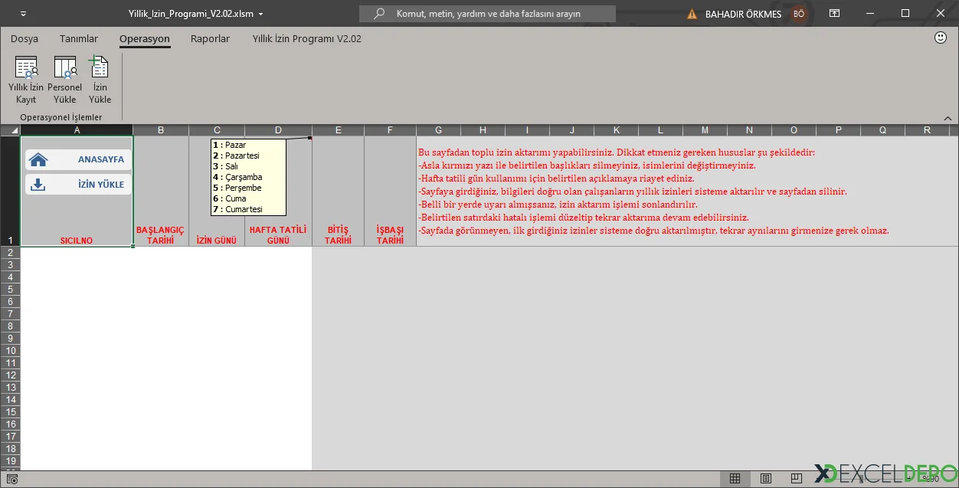Expand the file name dropdown in title bar
The image size is (959, 488).
[261, 14]
